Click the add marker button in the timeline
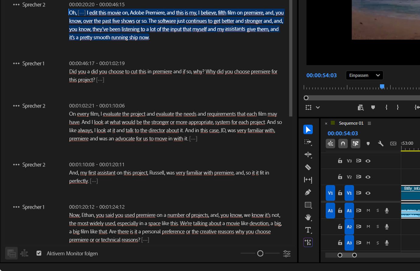 368,143
